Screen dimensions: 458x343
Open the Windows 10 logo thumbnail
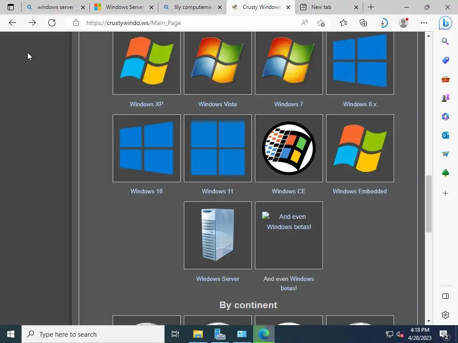tap(147, 148)
